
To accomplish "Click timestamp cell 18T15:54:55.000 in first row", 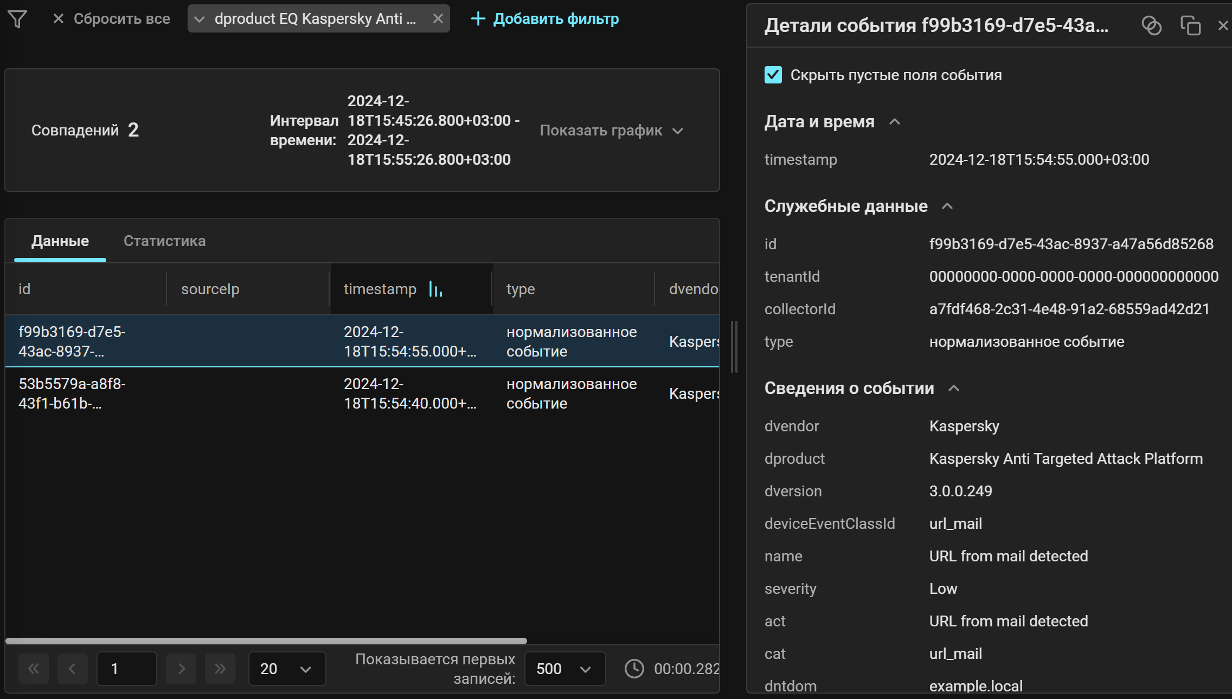I will (x=410, y=341).
